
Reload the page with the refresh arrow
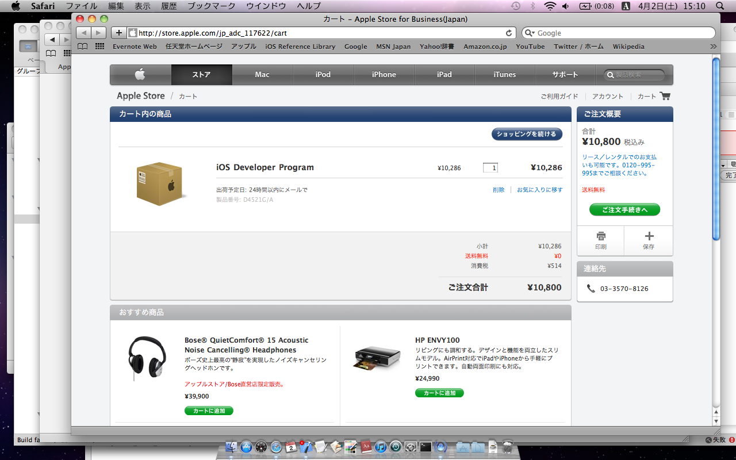(509, 33)
